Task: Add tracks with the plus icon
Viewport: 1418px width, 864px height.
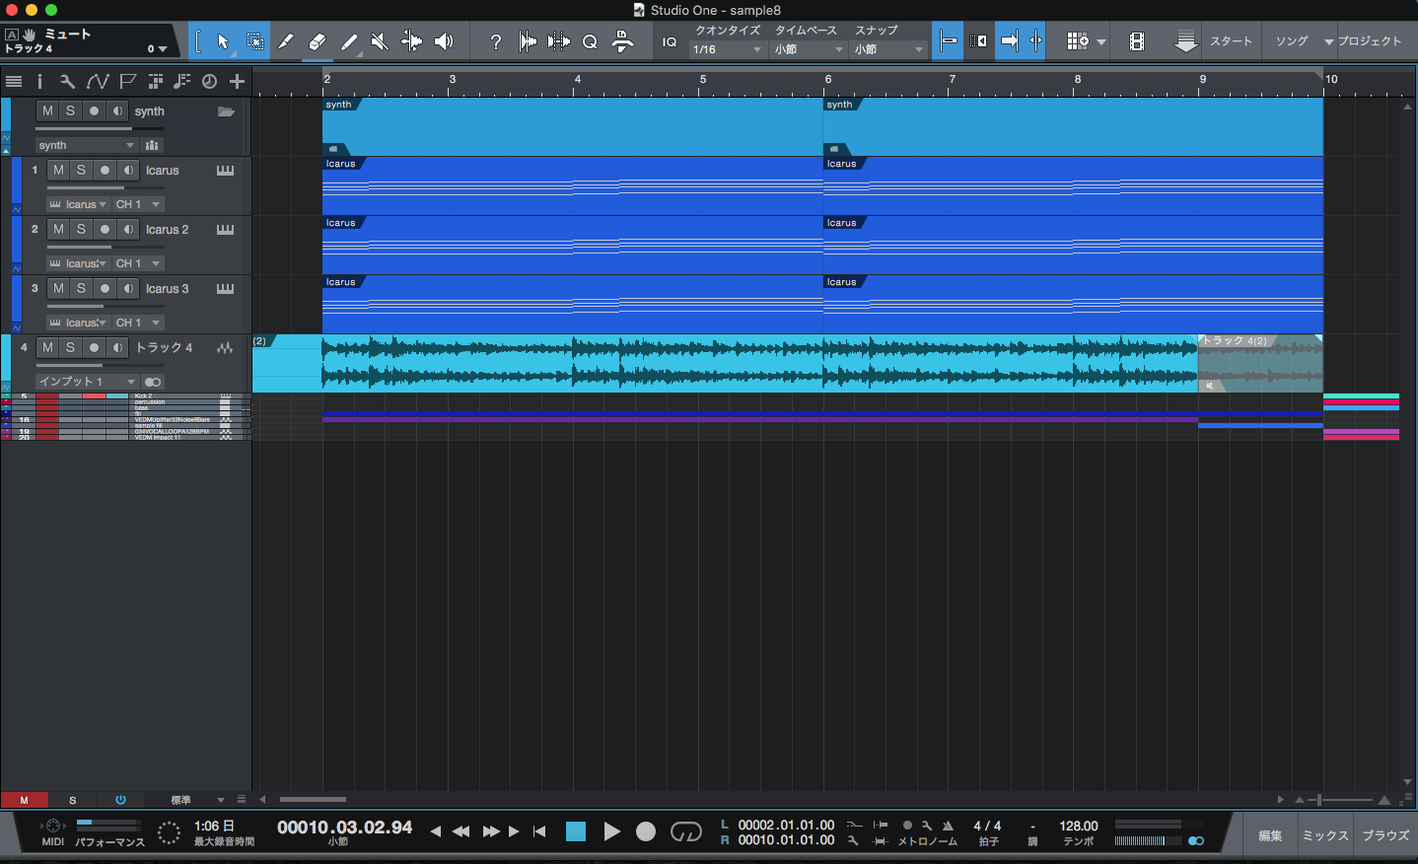Action: 237,81
